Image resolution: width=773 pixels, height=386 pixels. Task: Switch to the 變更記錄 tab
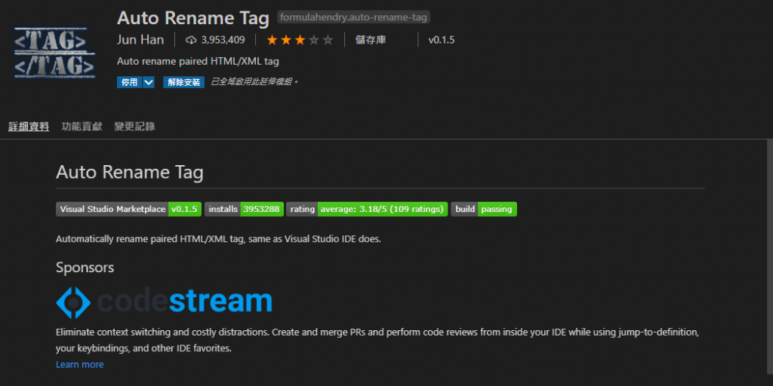click(134, 127)
